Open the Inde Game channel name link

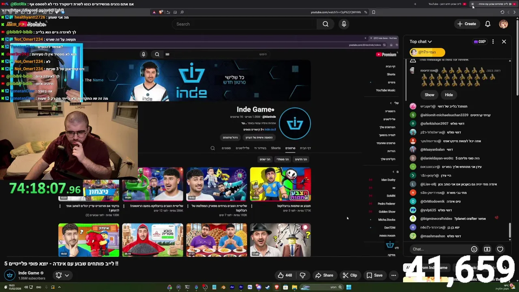pos(29,273)
